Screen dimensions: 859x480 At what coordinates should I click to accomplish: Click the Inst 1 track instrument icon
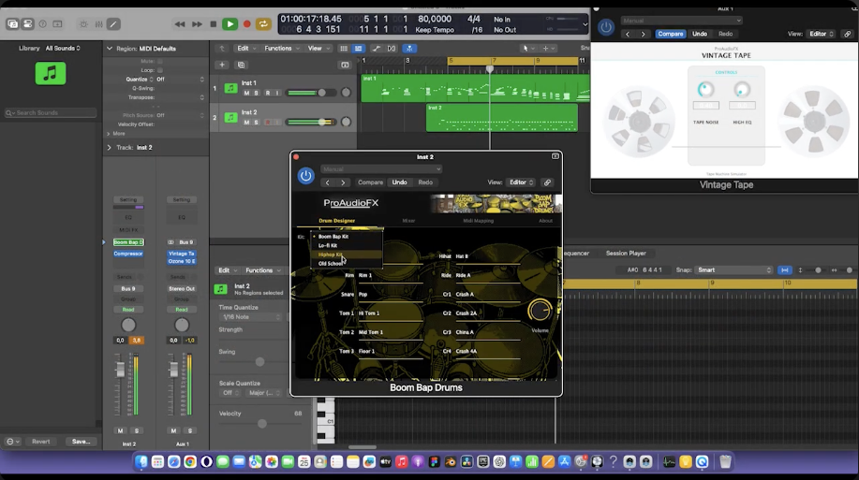point(230,88)
